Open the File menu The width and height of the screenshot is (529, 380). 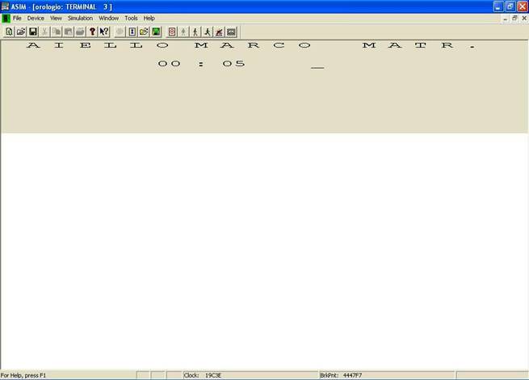17,18
